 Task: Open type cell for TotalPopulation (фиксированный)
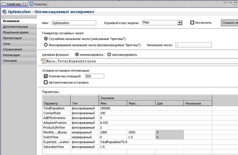tap(85, 108)
